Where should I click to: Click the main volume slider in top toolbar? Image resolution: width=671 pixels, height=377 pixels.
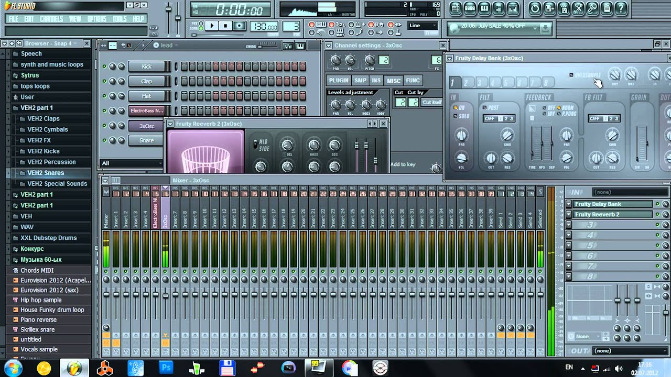pos(168,9)
